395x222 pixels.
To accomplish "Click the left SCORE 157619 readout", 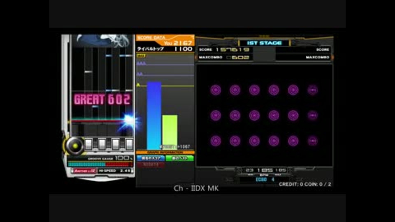I will click(224, 50).
